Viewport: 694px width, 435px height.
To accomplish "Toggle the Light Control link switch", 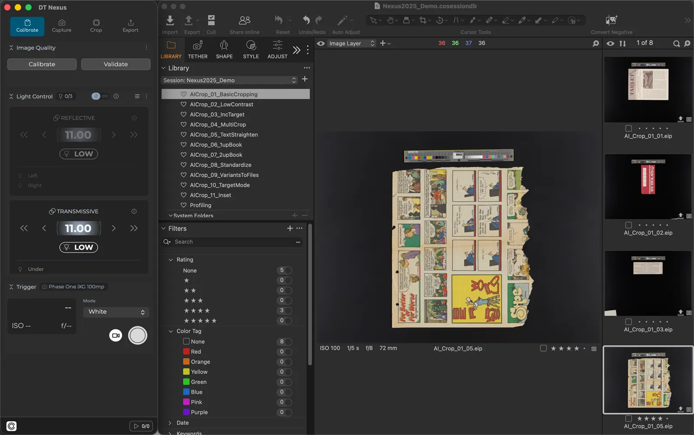I will pyautogui.click(x=100, y=96).
